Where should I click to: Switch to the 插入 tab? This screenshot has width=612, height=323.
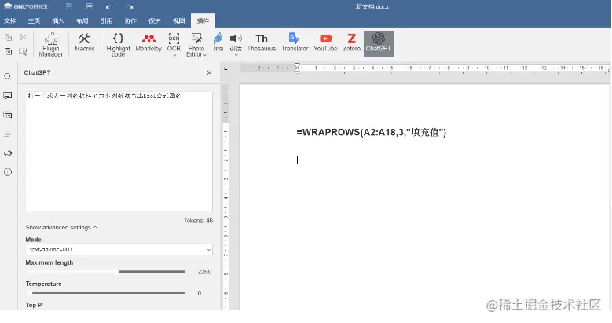(x=58, y=20)
